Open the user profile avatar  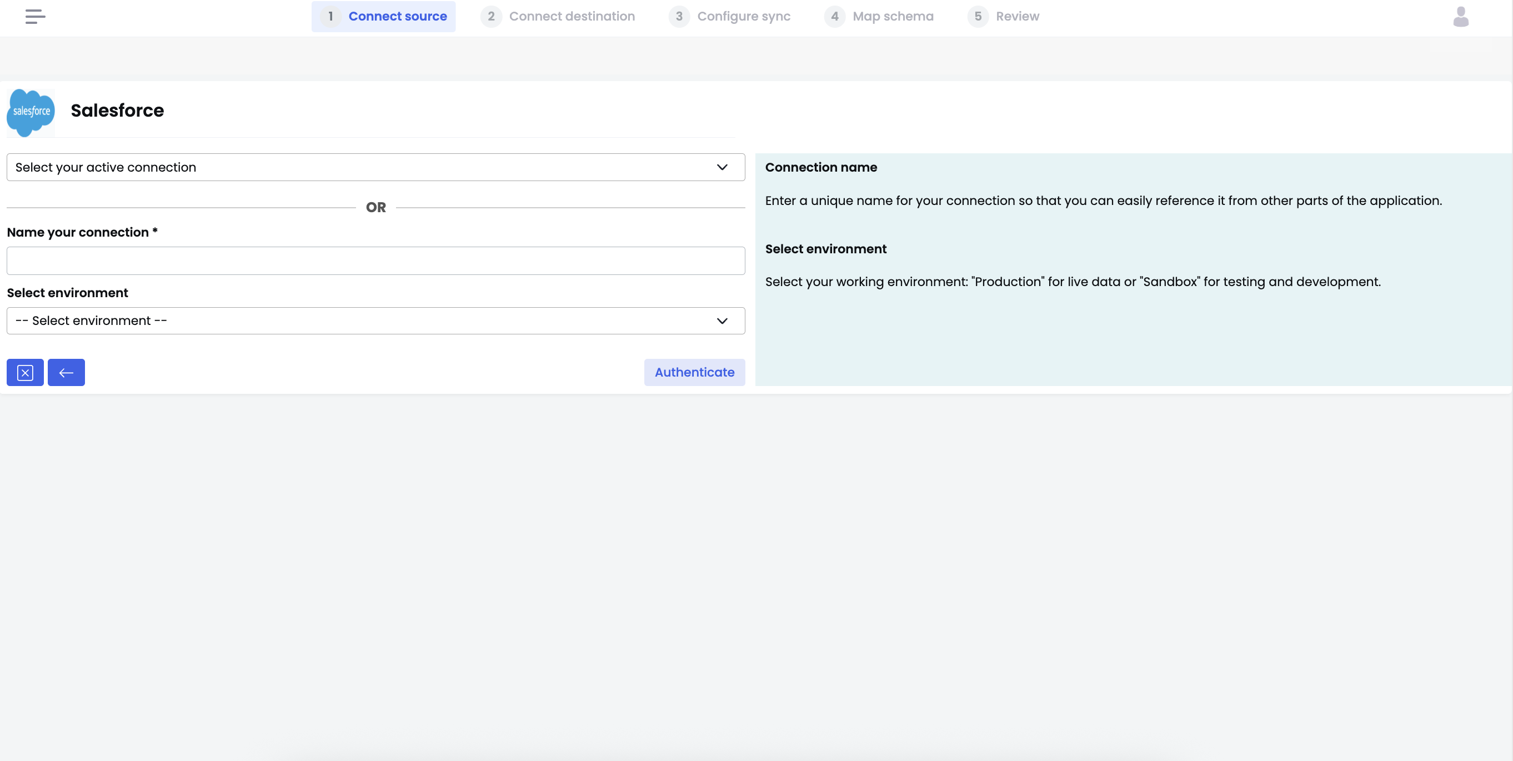tap(1461, 17)
